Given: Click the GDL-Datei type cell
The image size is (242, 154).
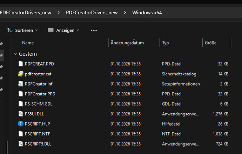Looking at the screenshot, I should pos(172,104).
